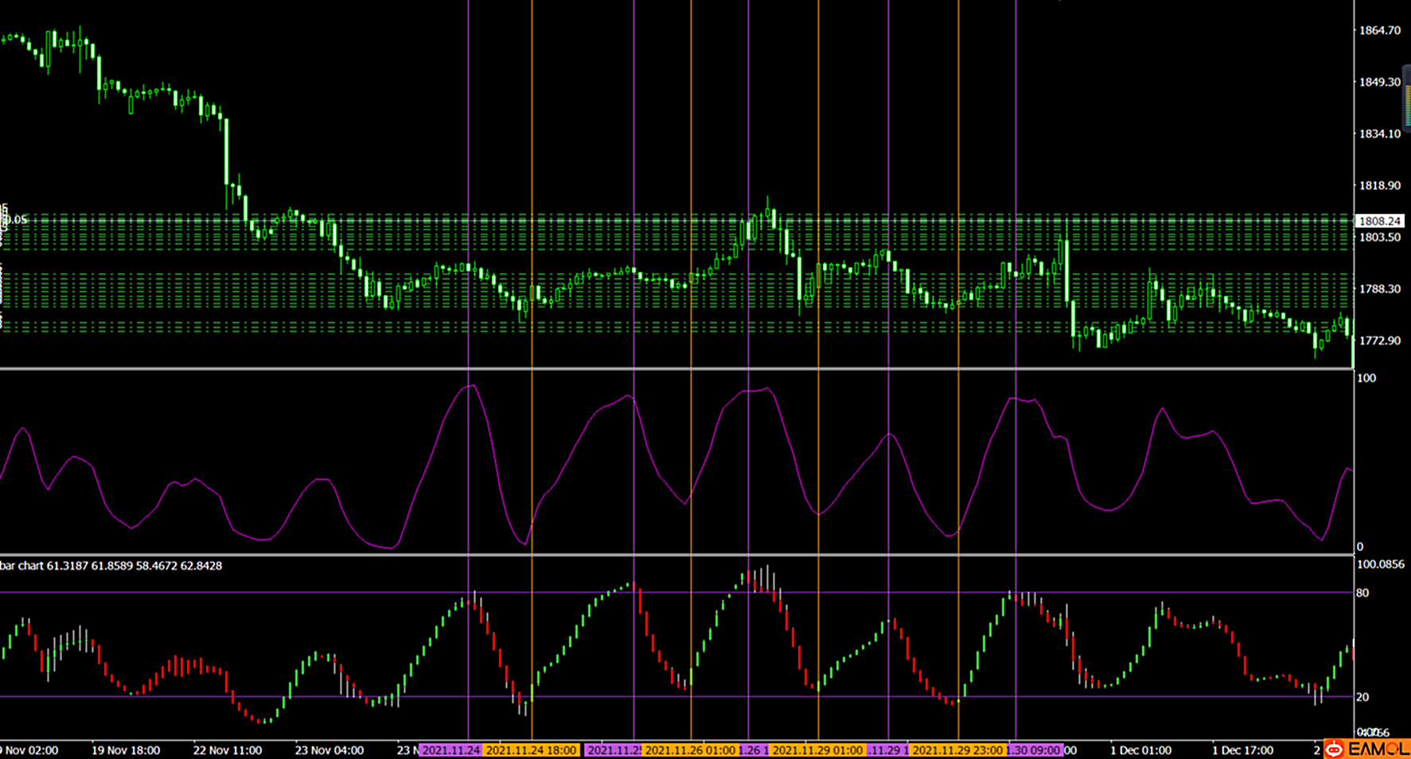Image resolution: width=1411 pixels, height=759 pixels.
Task: Click the bar chart indicator values label
Action: tap(111, 566)
